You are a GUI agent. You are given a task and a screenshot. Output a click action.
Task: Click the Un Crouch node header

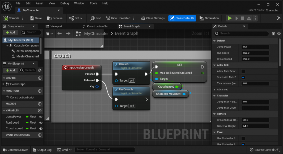[x=131, y=91]
